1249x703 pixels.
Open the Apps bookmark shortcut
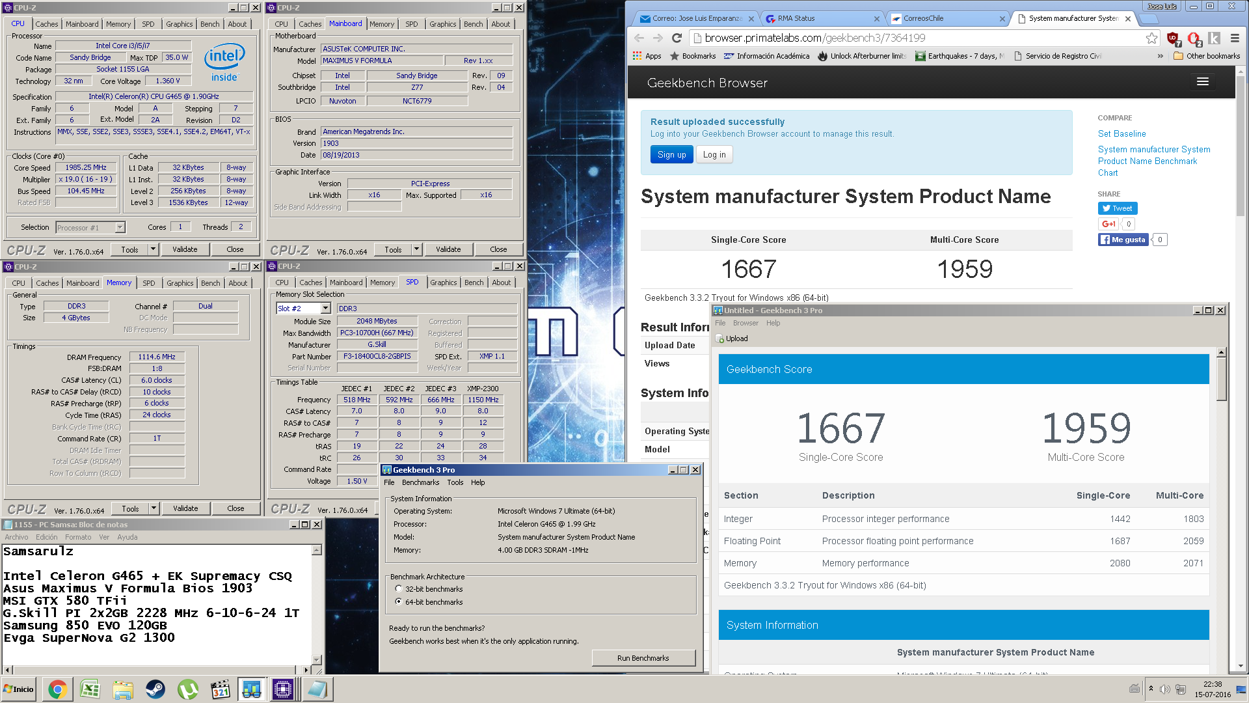coord(647,56)
